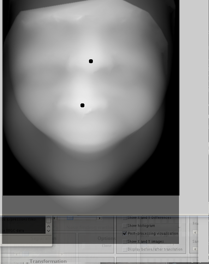209x264 pixels.
Task: Click the left arrow under the Fra label
Action: (195, 232)
